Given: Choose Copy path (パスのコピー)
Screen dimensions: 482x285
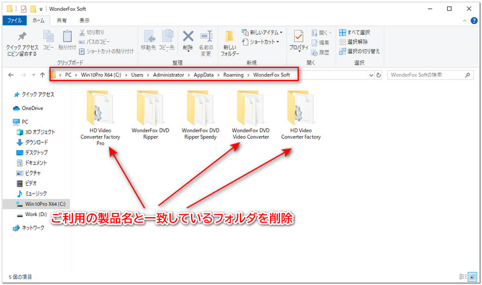Looking at the screenshot, I should [94, 41].
